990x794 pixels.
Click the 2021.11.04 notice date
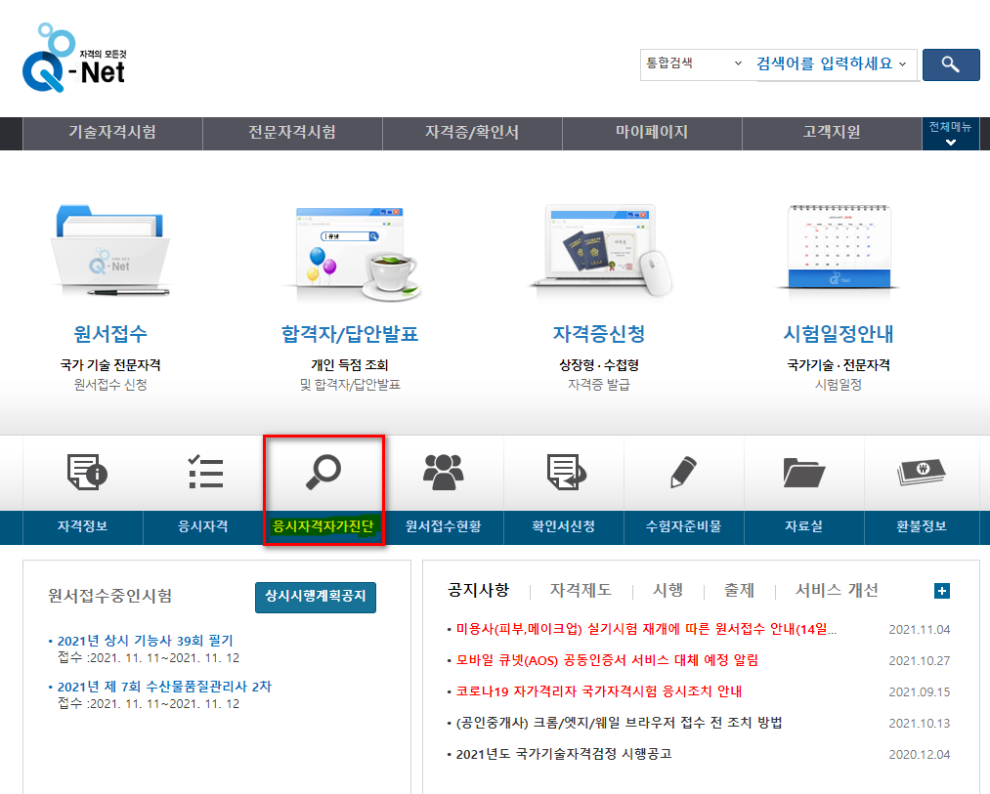click(x=920, y=630)
